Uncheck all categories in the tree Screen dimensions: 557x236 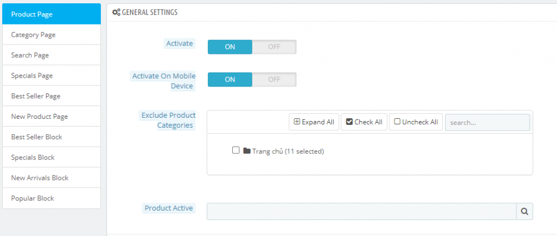[x=416, y=122]
